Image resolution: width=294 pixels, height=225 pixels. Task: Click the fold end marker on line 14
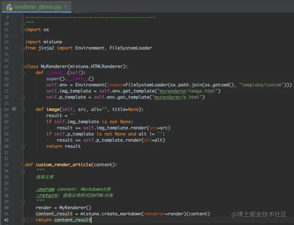coord(23,48)
